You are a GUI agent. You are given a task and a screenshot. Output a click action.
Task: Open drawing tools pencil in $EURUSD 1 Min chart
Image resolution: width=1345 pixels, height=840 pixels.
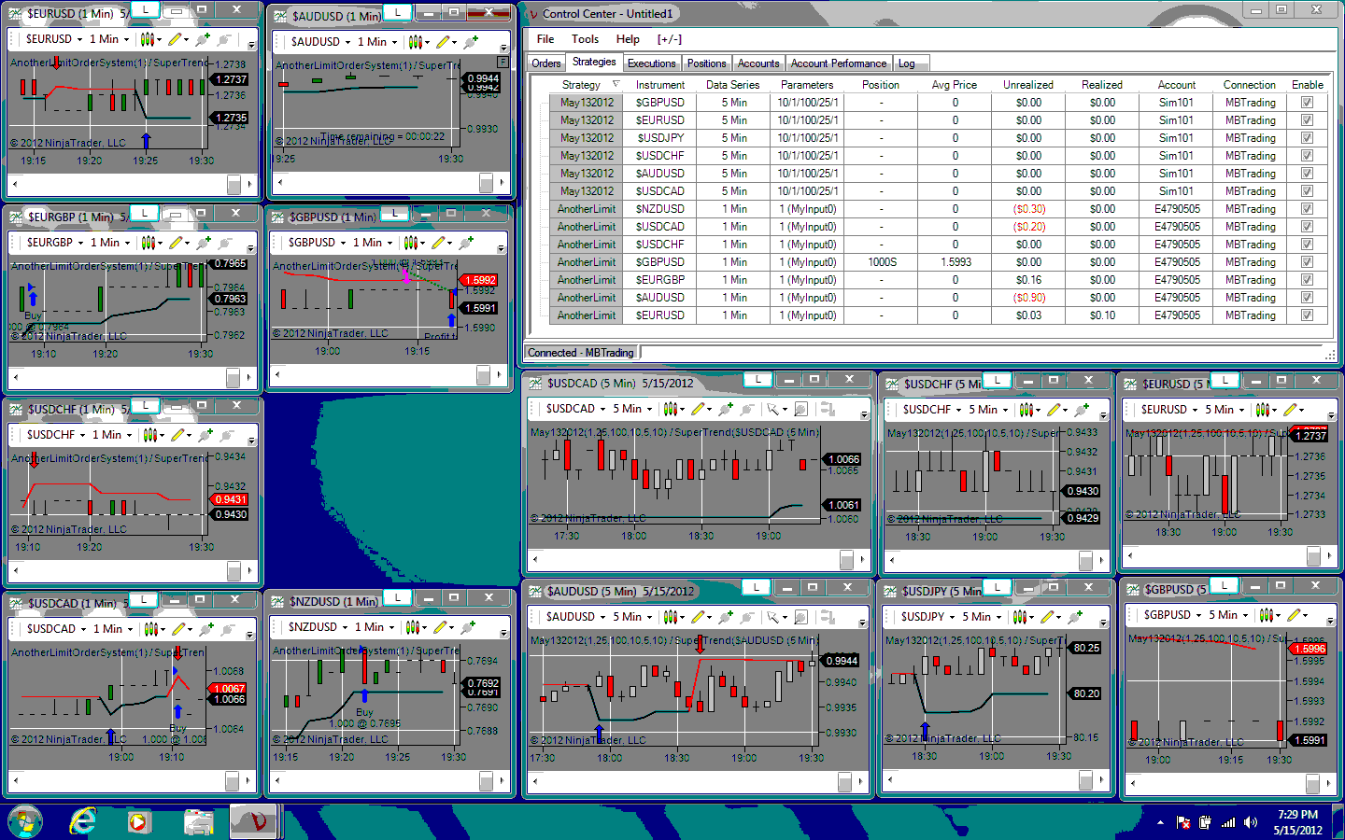pyautogui.click(x=175, y=39)
